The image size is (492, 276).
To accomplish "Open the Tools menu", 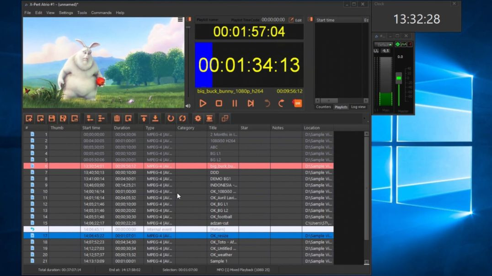I will (82, 13).
